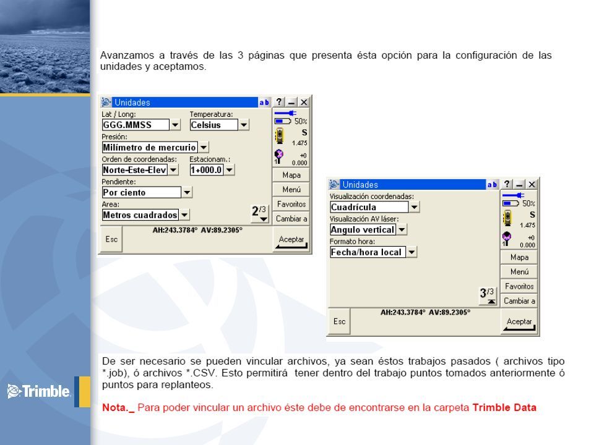The image size is (594, 445).
Task: Click ab keyboard icon in right titlebar
Action: tap(492, 184)
